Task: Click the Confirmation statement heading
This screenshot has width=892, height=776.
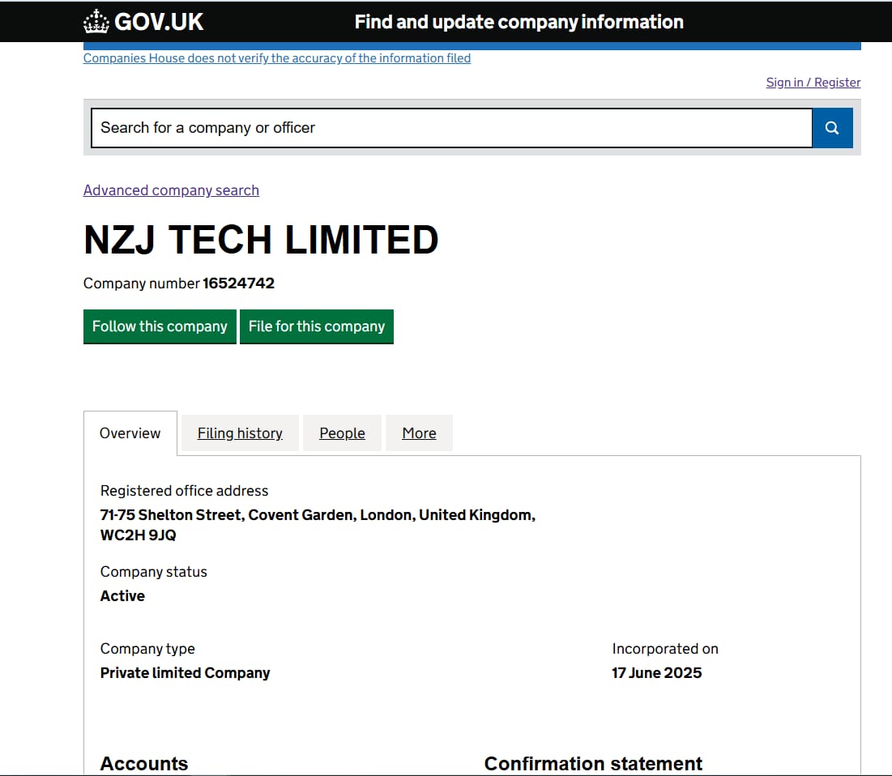Action: pos(592,764)
